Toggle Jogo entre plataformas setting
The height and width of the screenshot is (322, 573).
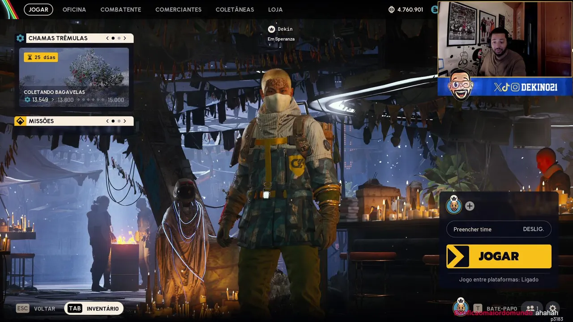tap(499, 280)
